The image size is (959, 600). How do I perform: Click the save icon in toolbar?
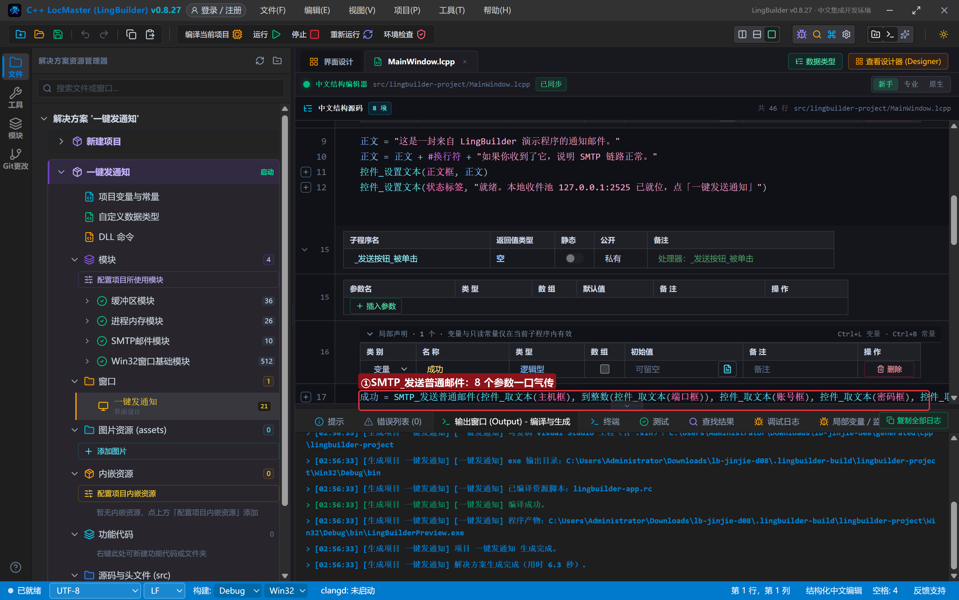(x=58, y=35)
